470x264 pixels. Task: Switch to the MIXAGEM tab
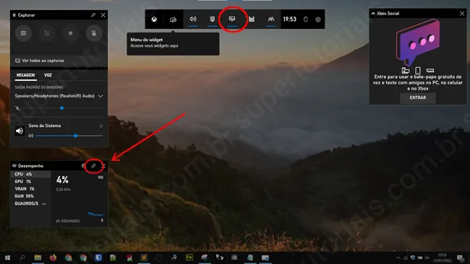coord(26,75)
